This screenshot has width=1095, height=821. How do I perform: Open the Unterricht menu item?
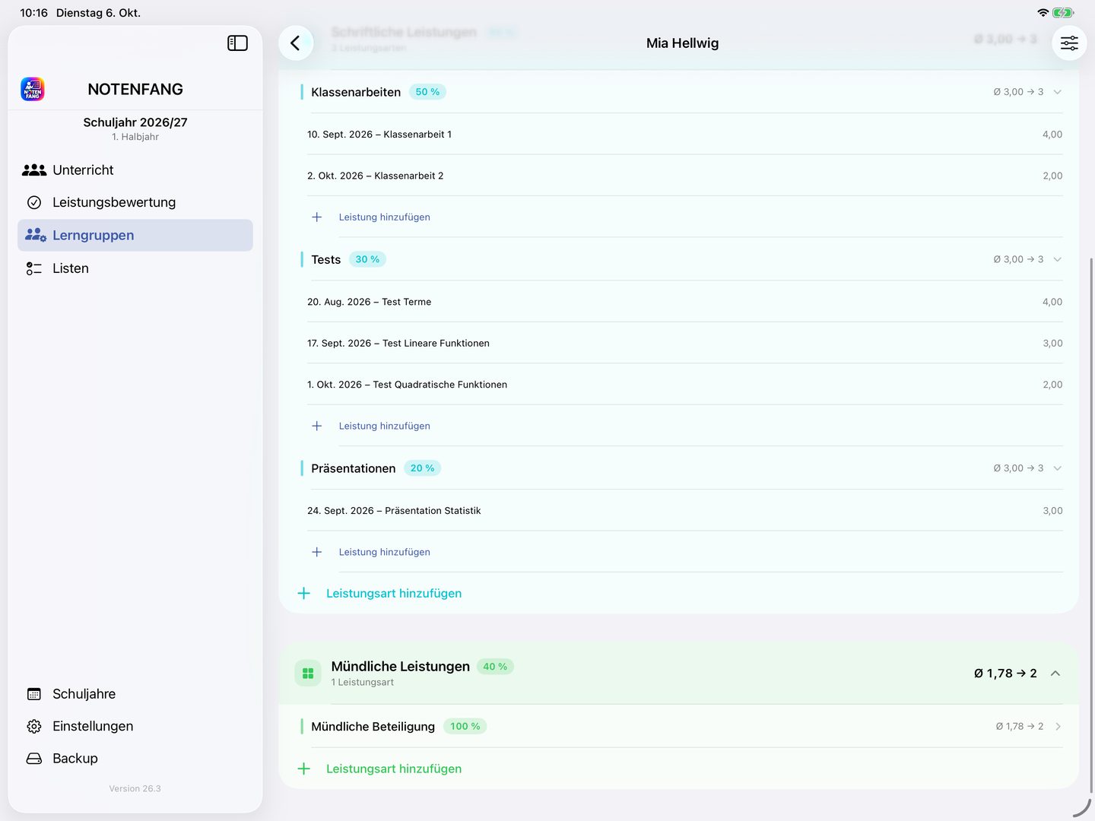[135, 170]
